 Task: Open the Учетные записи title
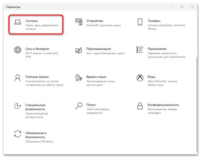(x=37, y=77)
